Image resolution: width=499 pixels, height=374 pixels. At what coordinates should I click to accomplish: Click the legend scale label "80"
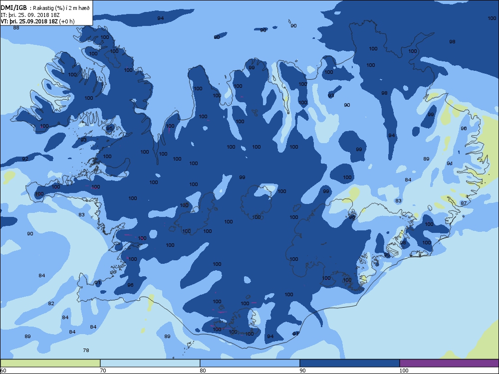[203, 371]
